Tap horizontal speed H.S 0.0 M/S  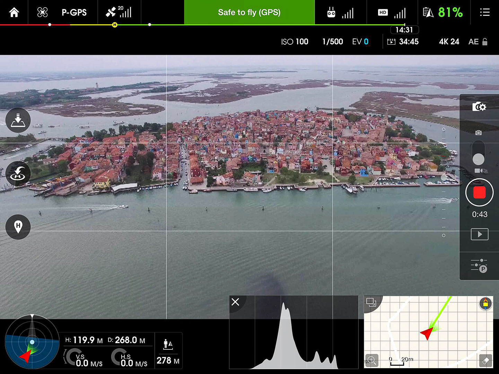click(129, 358)
